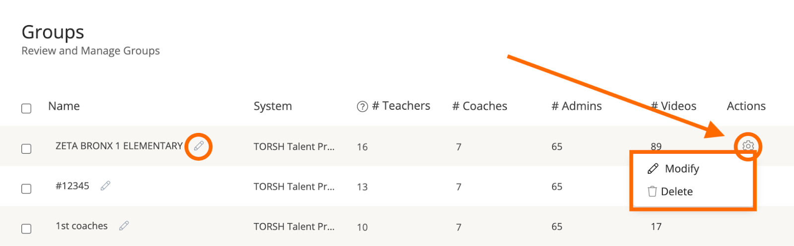Click the pencil icon in the Modify option

[653, 169]
